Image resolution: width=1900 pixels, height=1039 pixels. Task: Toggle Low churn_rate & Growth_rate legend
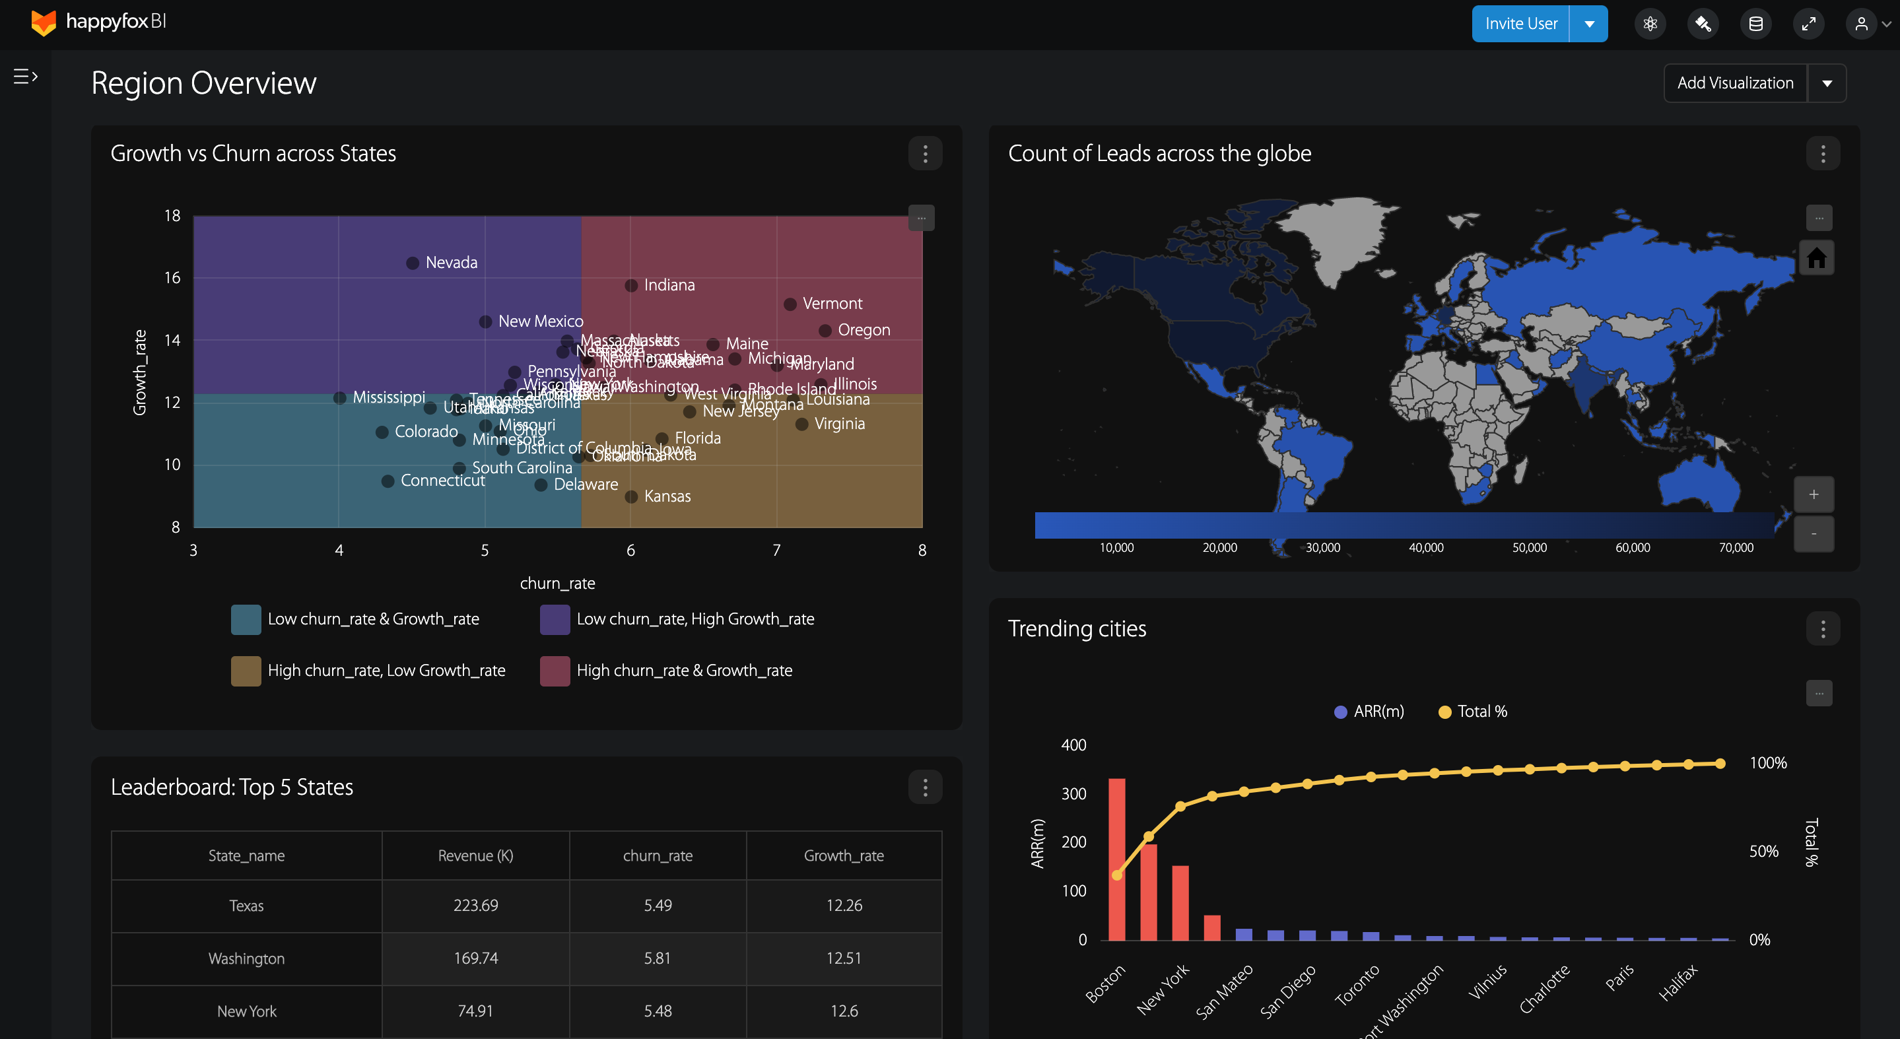(355, 619)
